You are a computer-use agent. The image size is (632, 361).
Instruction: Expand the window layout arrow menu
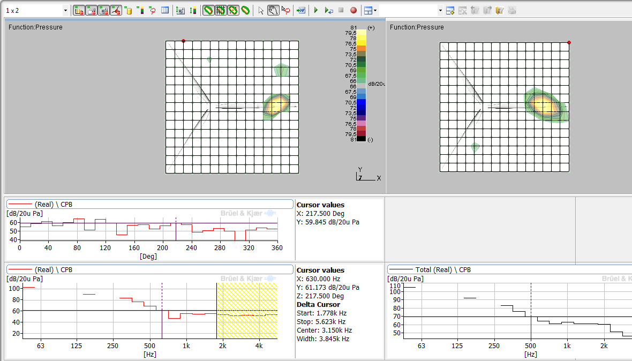375,10
